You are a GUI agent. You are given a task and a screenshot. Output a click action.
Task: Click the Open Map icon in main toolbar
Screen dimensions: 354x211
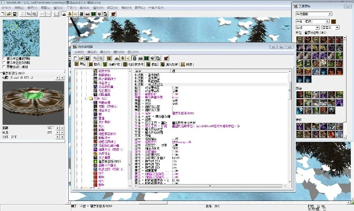[x=8, y=14]
